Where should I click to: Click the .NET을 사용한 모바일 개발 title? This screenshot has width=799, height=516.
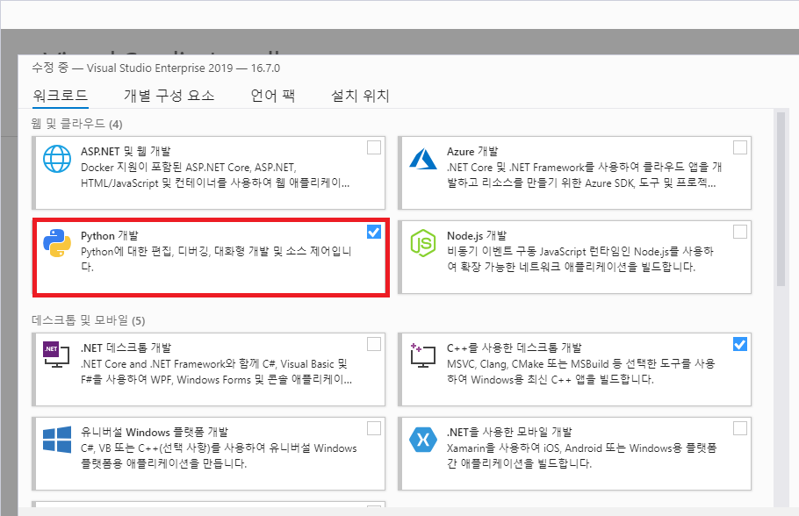tap(509, 432)
